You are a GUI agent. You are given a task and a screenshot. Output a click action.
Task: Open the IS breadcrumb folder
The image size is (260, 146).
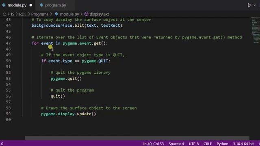(x=13, y=14)
